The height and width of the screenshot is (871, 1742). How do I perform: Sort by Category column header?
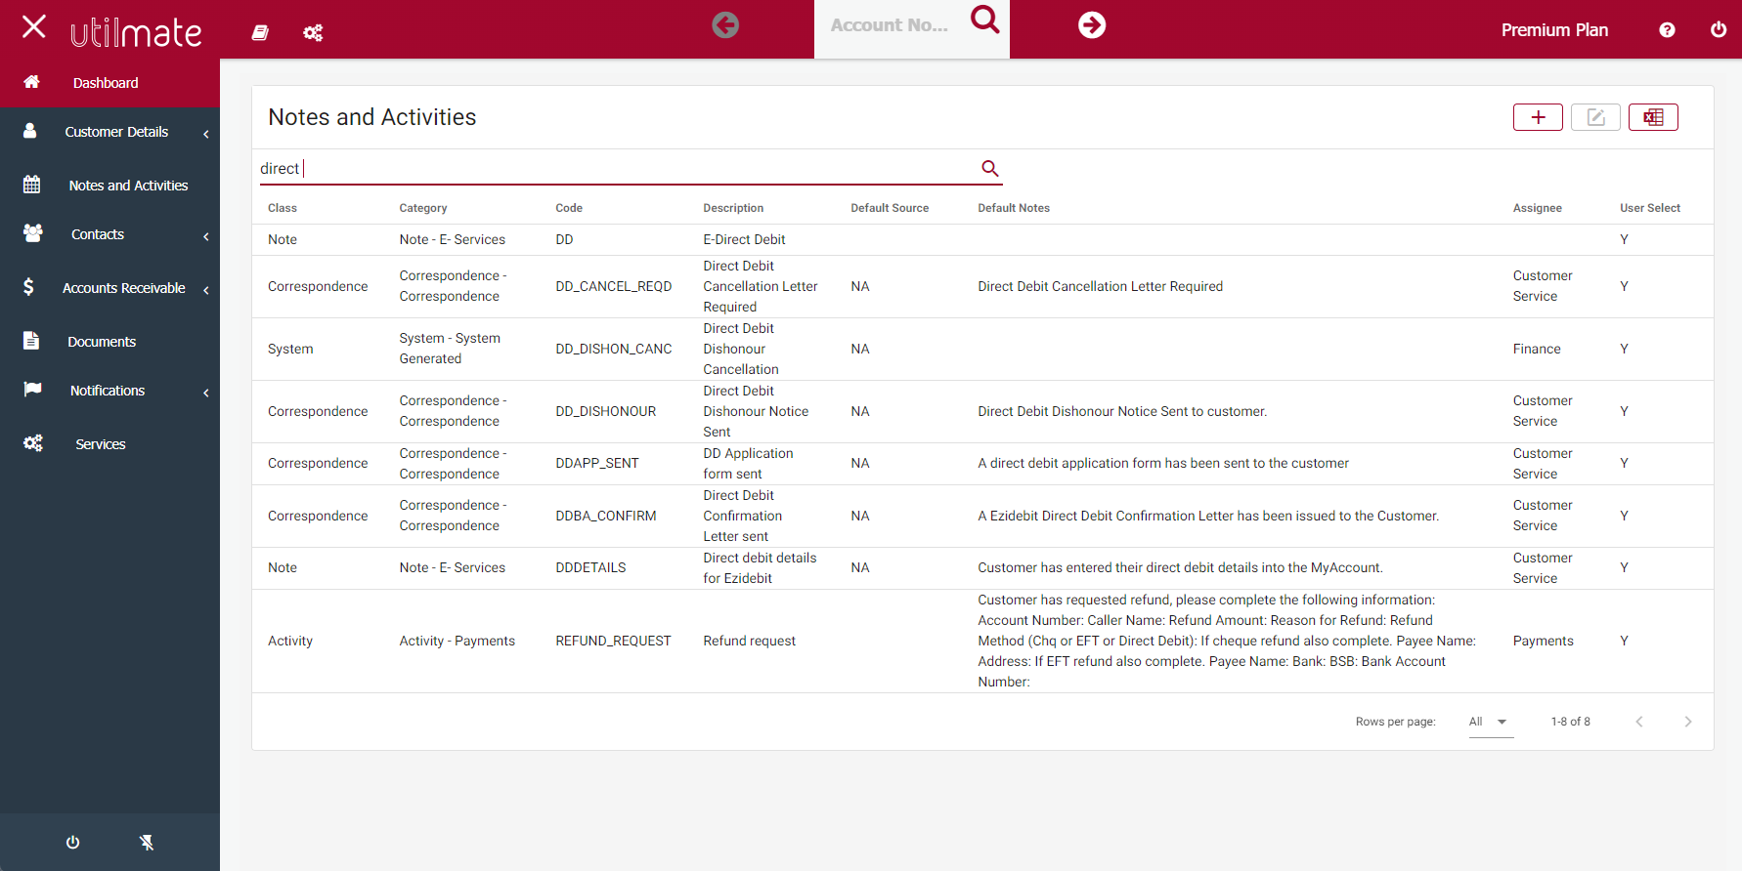click(x=423, y=208)
